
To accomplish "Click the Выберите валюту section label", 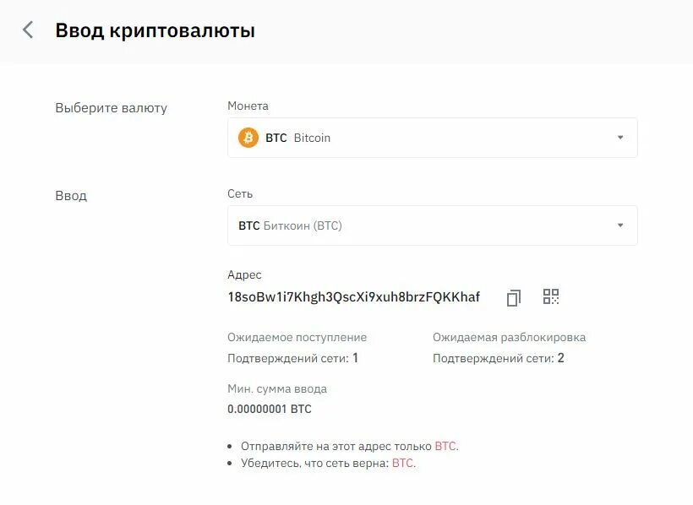I will 111,108.
